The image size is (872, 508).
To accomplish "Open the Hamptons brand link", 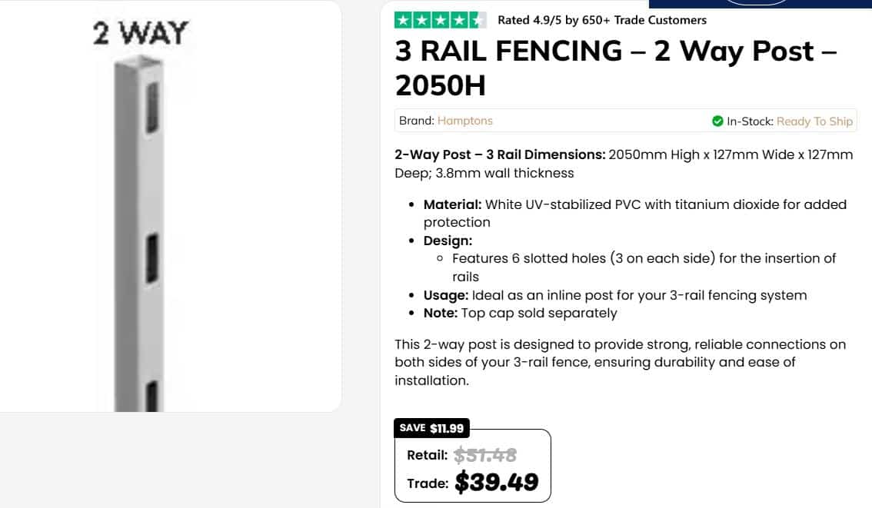I will click(x=465, y=121).
